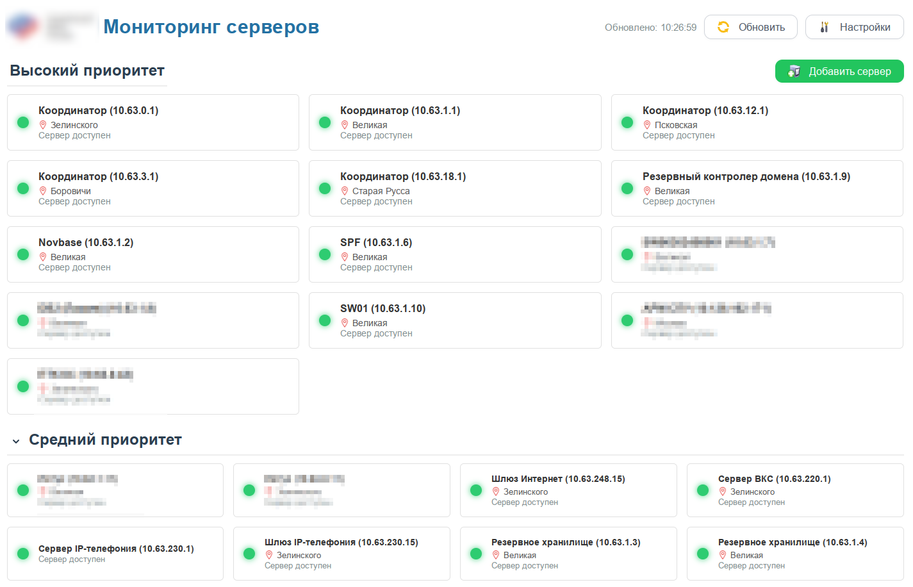Click the green status dot on Novbase card
913x587 pixels.
point(22,254)
